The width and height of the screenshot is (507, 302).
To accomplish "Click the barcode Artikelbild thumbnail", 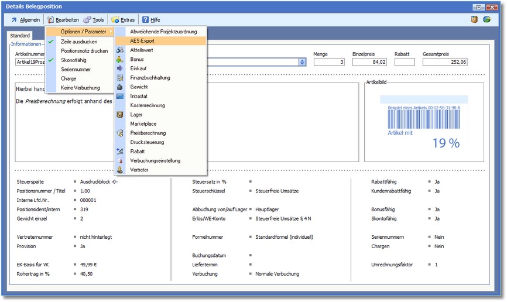I will pyautogui.click(x=424, y=123).
